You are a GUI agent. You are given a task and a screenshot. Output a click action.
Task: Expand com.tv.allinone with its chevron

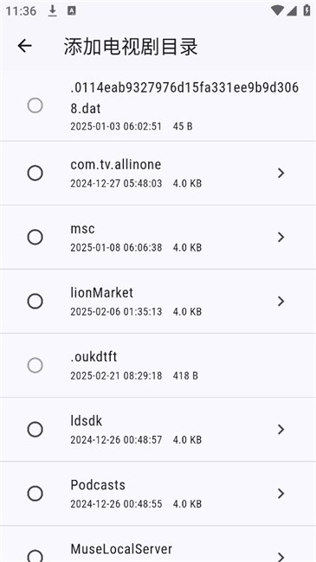281,173
